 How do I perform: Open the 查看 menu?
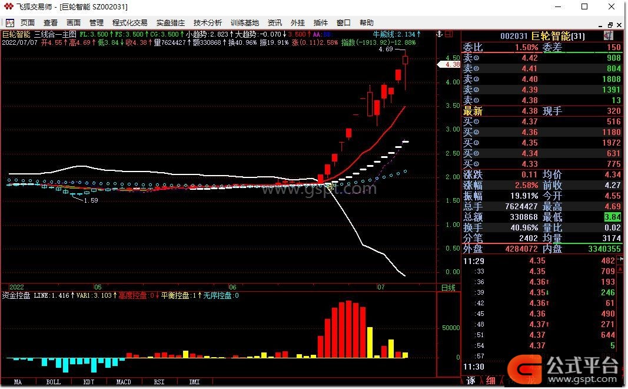[51, 23]
